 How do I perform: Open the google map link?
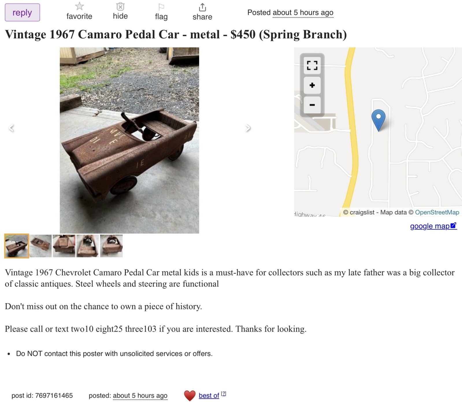coord(433,226)
